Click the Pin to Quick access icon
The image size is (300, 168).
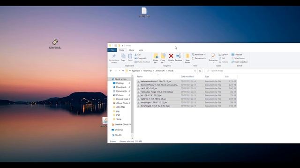coord(114,56)
